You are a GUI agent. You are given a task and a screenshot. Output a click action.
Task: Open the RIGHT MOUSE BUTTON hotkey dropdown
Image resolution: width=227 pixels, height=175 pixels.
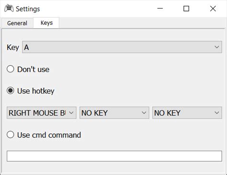click(x=42, y=113)
